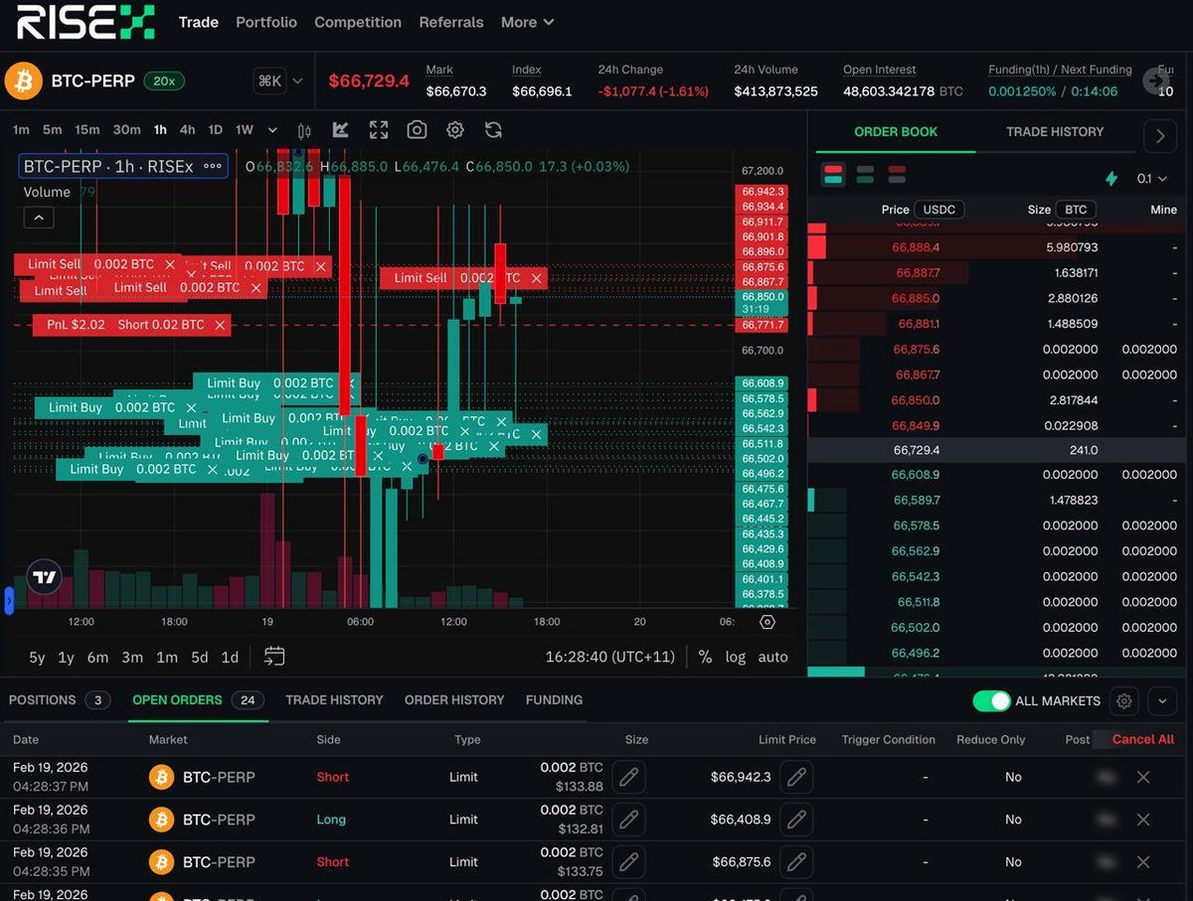
Task: Click the 16:28:40 (UTC+11) timezone button
Action: pyautogui.click(x=609, y=657)
